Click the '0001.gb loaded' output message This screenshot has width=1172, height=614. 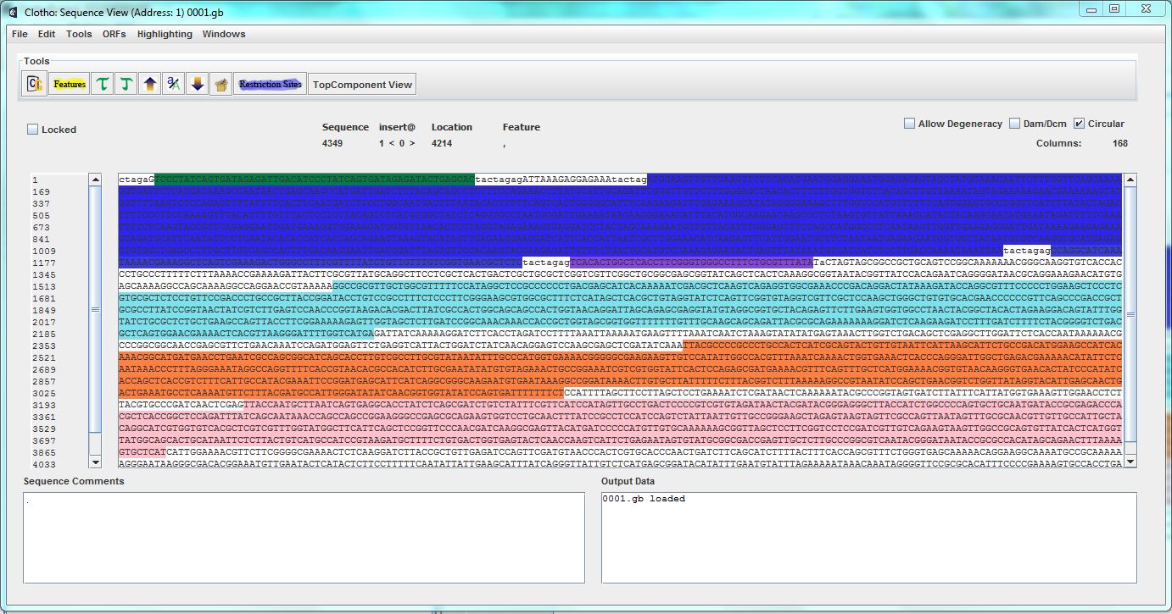(x=644, y=499)
